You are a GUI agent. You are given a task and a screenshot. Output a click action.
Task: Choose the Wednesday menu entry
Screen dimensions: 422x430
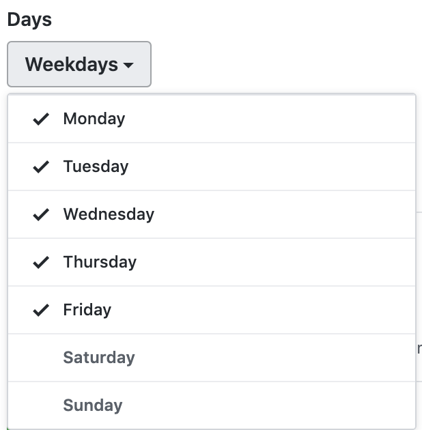pos(109,214)
